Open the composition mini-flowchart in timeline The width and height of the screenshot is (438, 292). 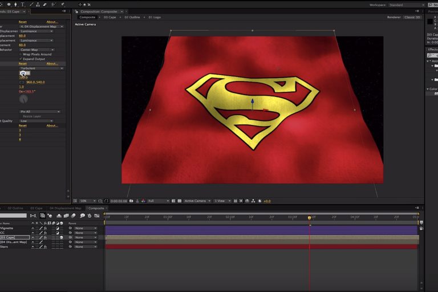[x=33, y=216]
